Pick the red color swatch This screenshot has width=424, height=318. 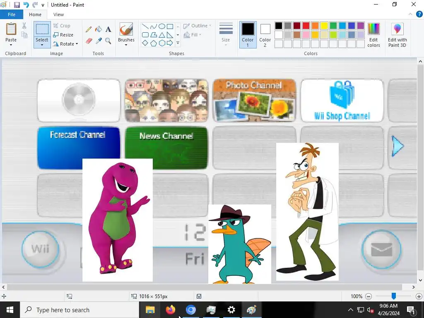(306, 26)
